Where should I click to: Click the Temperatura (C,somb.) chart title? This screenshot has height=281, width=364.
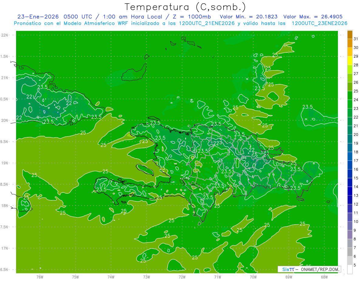coord(185,7)
